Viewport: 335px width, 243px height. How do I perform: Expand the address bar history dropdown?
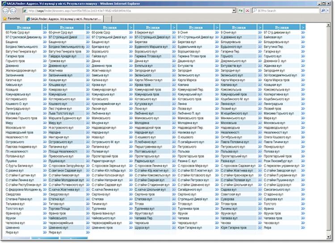point(234,10)
